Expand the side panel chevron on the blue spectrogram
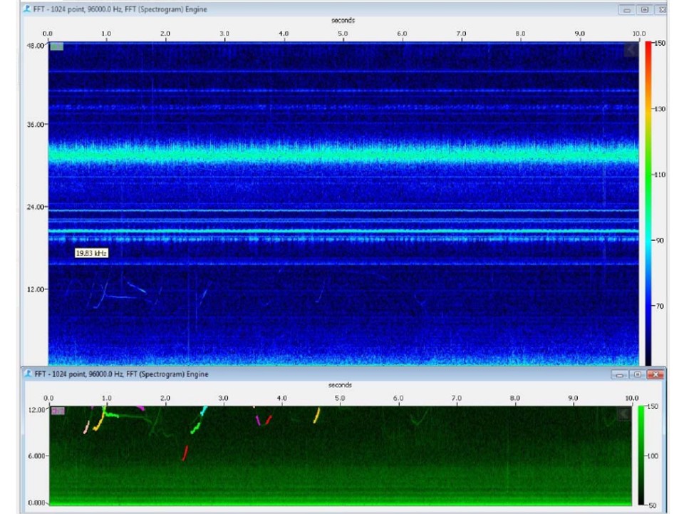The width and height of the screenshot is (684, 514). (x=631, y=49)
